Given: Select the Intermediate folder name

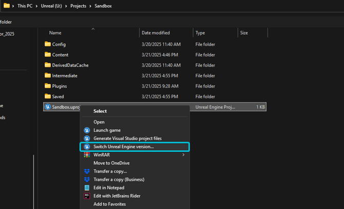Looking at the screenshot, I should (x=65, y=76).
